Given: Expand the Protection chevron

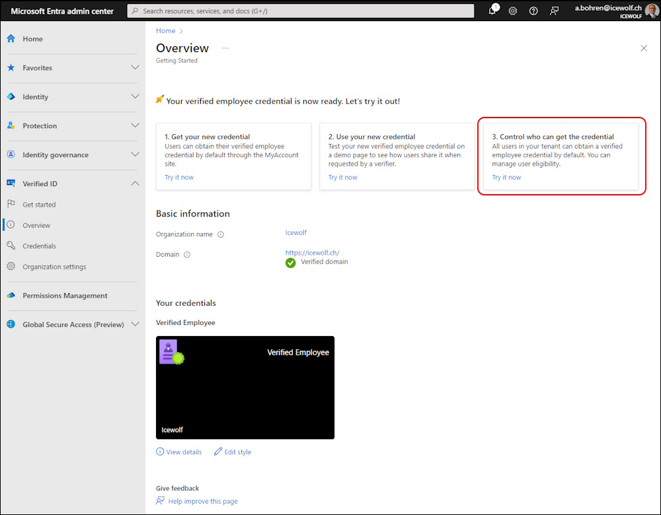Looking at the screenshot, I should click(x=135, y=125).
